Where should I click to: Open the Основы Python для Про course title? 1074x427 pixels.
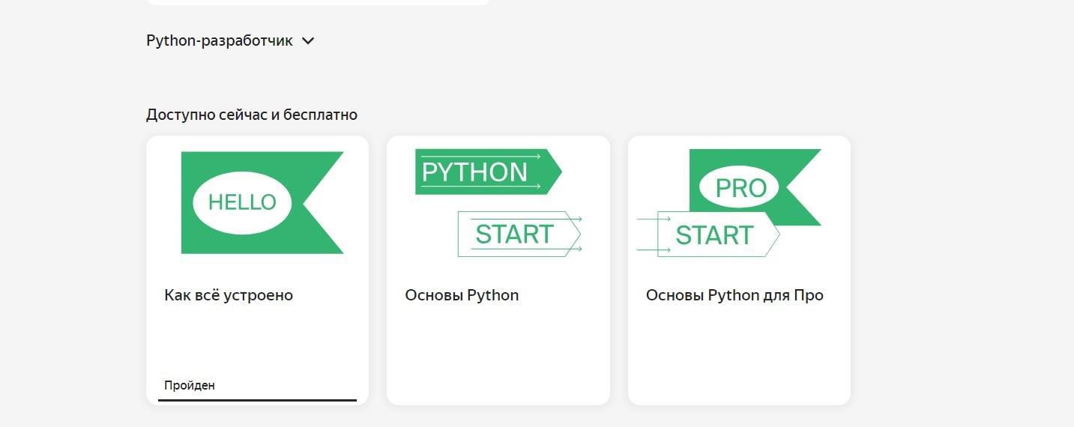tap(734, 295)
